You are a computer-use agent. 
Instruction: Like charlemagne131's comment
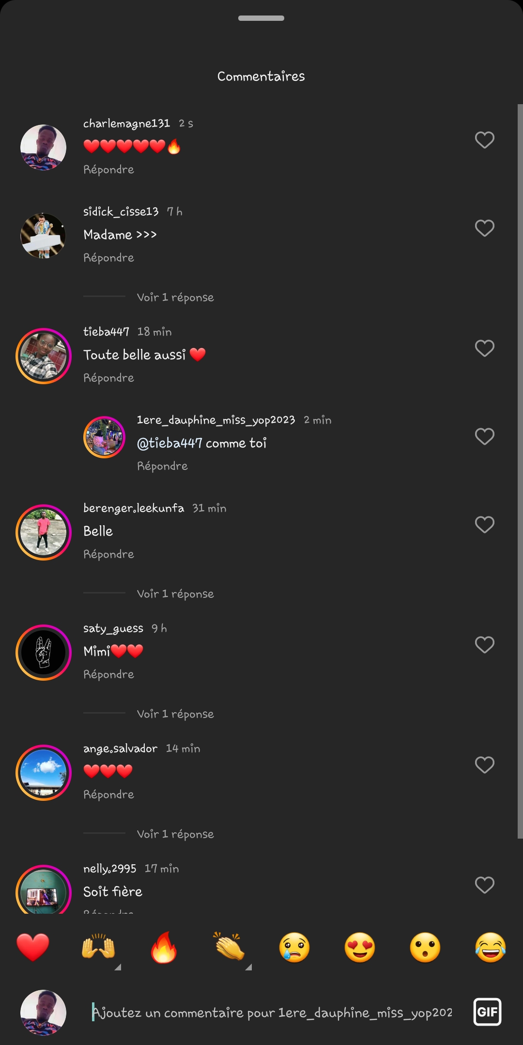click(484, 140)
